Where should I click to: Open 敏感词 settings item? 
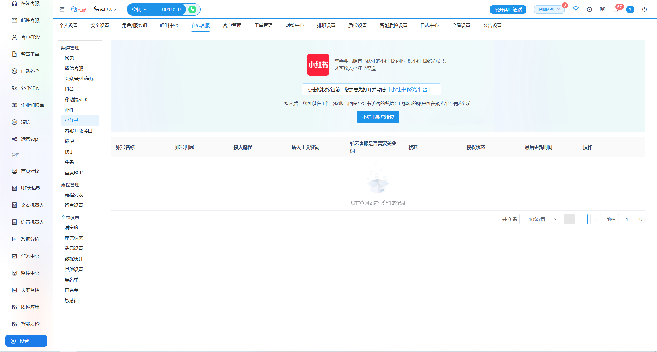pos(72,301)
